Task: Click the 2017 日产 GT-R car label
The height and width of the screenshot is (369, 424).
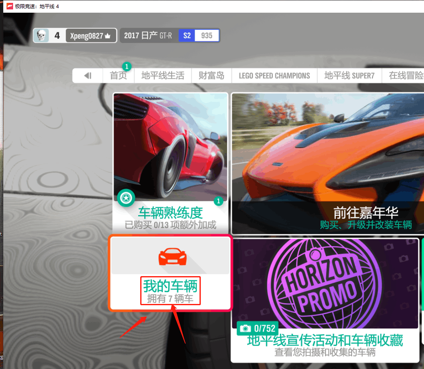Action: [x=148, y=36]
